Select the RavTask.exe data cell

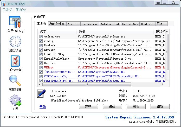pyautogui.click(x=114, y=46)
